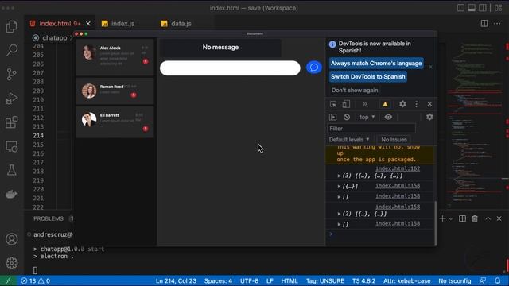
Task: Switch to the index.html tab
Action: click(x=60, y=24)
